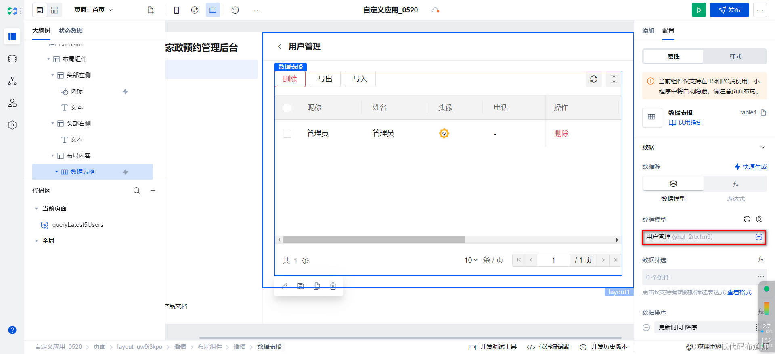Viewport: 775px width, 354px height.
Task: Add new item in 代码区
Action: [x=153, y=191]
